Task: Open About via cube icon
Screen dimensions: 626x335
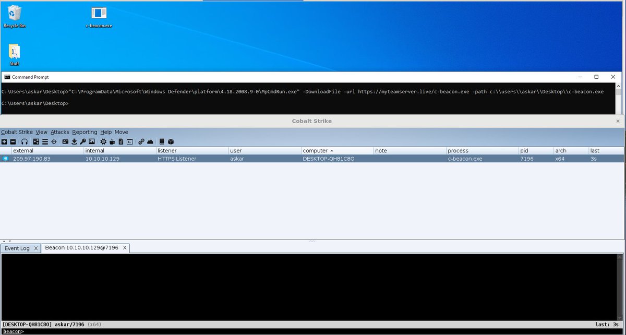Action: [x=171, y=141]
